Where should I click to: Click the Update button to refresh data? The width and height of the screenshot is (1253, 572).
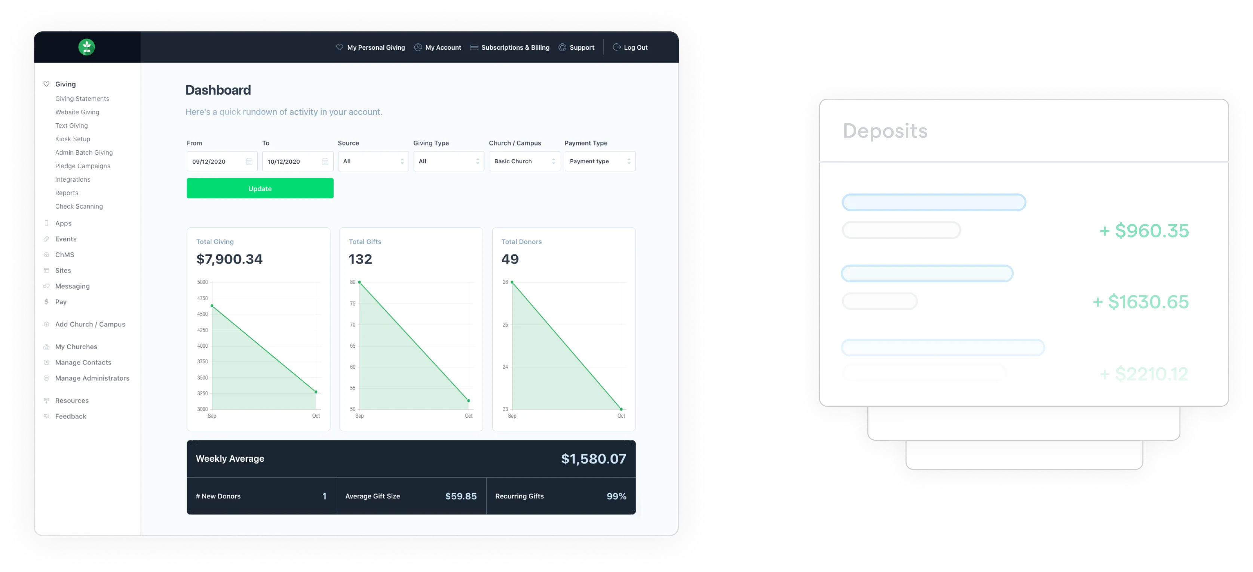[x=260, y=188]
